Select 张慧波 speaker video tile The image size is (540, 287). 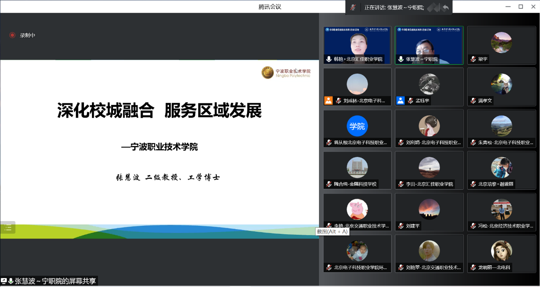[429, 43]
